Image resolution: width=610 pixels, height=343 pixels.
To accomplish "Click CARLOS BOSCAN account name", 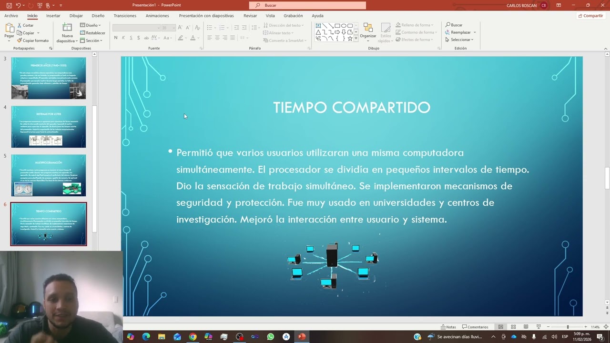I will (521, 5).
